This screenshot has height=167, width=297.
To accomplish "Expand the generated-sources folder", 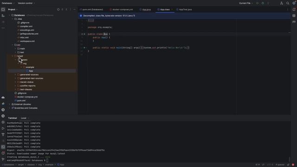I will click(15, 75).
